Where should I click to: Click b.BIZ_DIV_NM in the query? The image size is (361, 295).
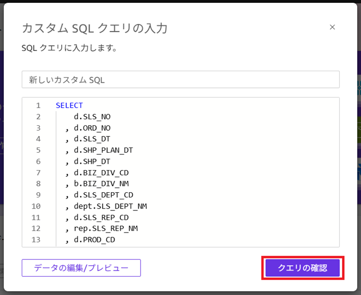tap(101, 184)
